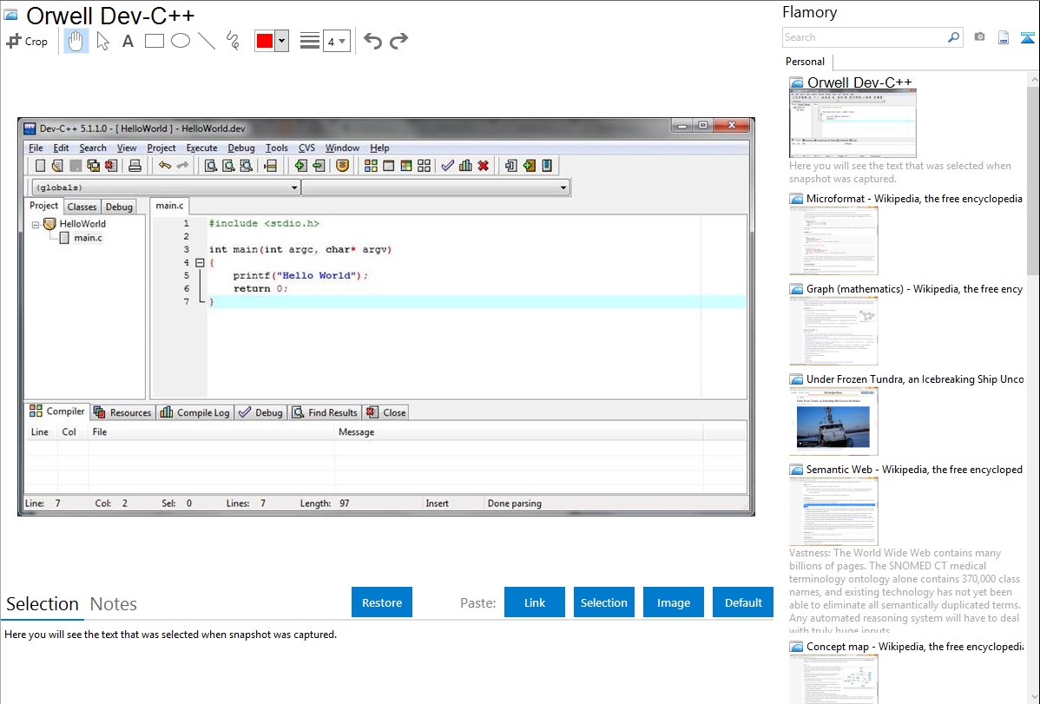Viewport: 1040px width, 704px height.
Task: Click the magnifier search icon
Action: pos(954,37)
